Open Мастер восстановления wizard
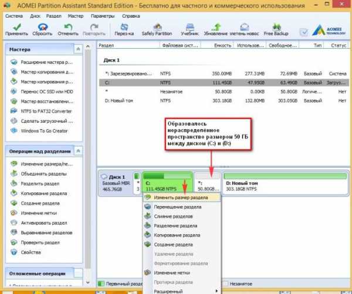Image resolution: width=352 pixels, height=294 pixels. [x=42, y=102]
